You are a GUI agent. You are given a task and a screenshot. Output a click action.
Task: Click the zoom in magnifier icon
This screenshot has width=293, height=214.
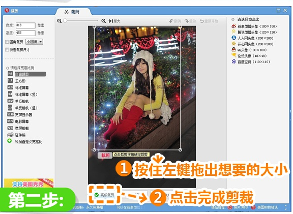[103, 21]
